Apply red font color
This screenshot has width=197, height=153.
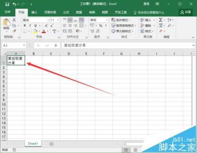(44, 31)
